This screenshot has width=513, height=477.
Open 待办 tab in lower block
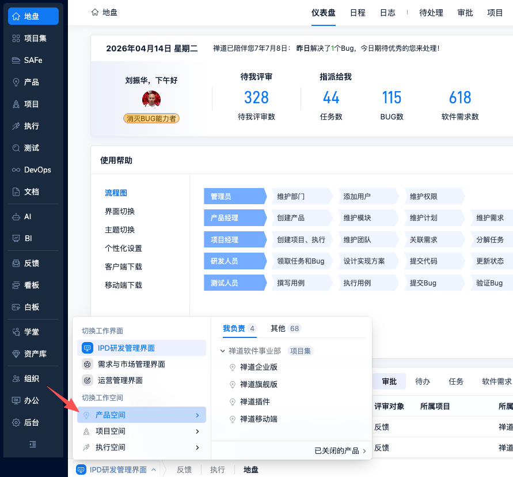[x=423, y=381]
